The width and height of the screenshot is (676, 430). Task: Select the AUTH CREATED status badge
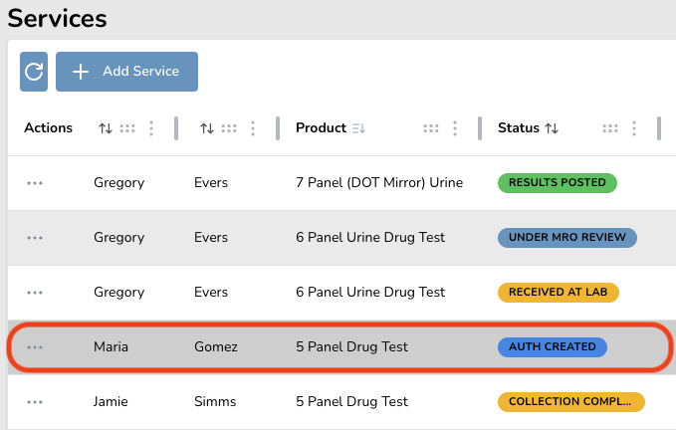[553, 346]
